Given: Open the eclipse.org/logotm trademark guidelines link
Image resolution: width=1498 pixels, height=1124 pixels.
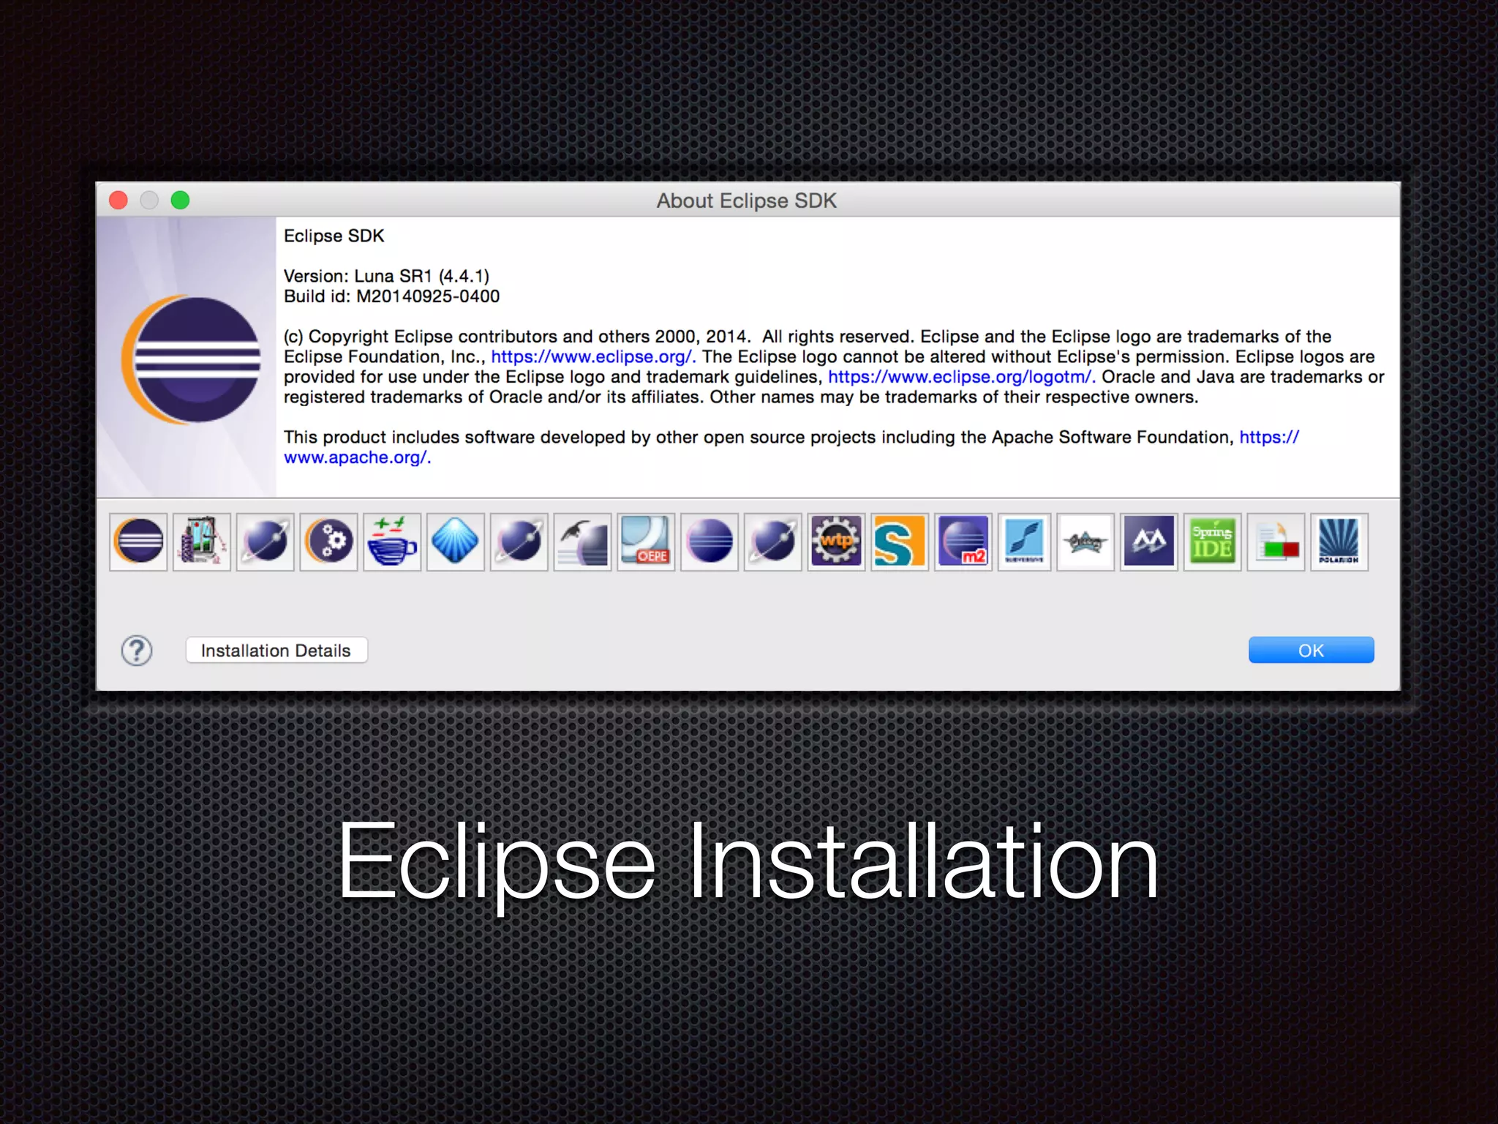Looking at the screenshot, I should 962,377.
